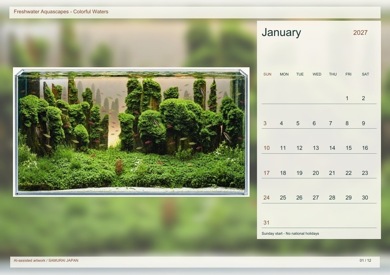Click the 'SUN' weekday header
This screenshot has height=275, width=390.
[x=267, y=74]
